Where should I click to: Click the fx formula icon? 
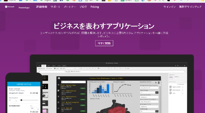69,72
